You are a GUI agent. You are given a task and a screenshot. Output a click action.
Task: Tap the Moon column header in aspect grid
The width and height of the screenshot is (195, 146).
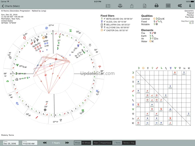click(x=138, y=68)
